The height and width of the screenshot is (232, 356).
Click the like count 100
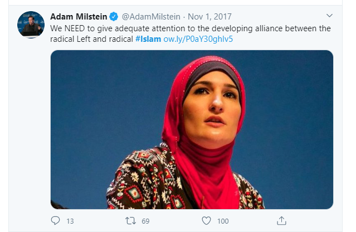[223, 221]
